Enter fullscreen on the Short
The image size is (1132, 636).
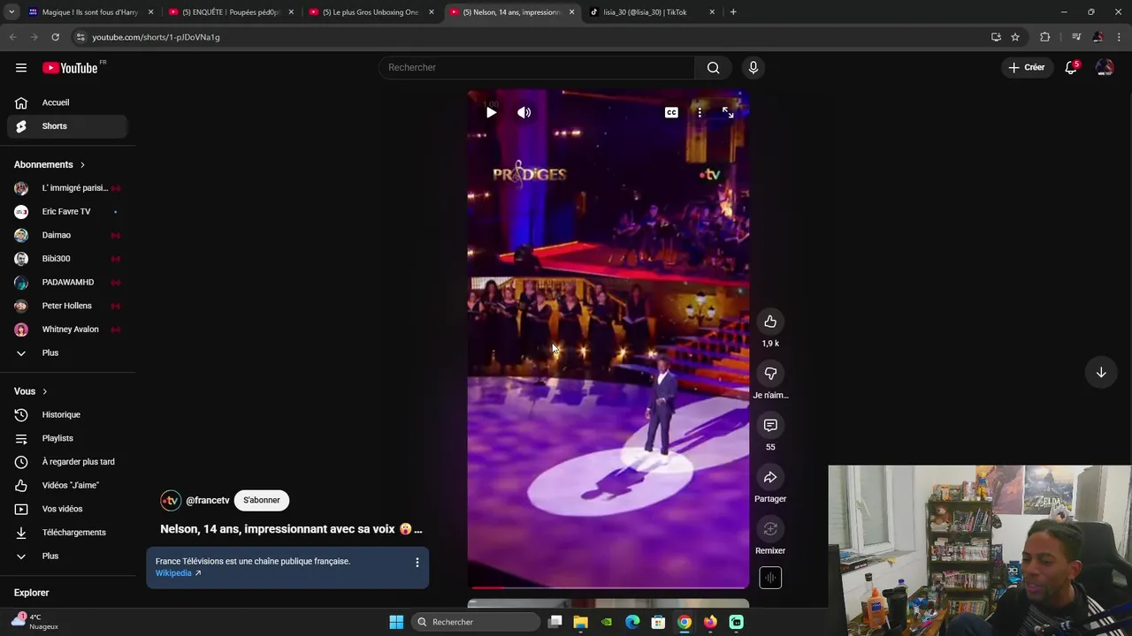pos(728,112)
